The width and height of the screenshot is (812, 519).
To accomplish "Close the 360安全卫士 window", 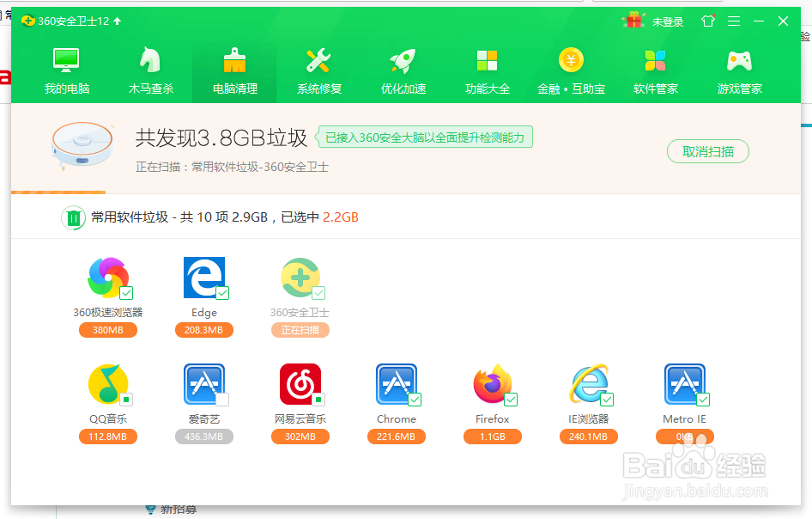I will tap(783, 21).
